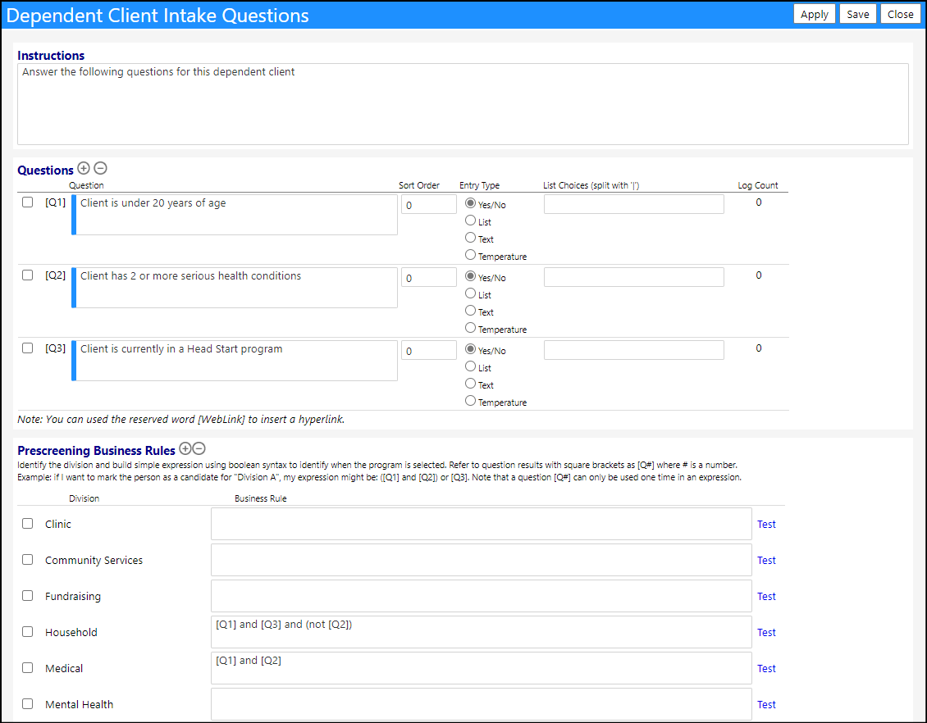Select Text entry type for Q2
Screen dimensions: 927x723
(471, 310)
